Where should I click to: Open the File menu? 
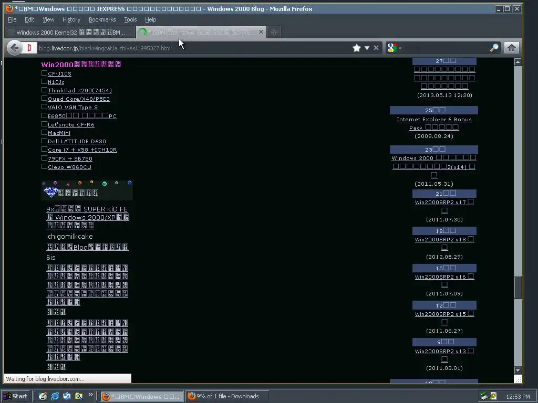tap(12, 19)
